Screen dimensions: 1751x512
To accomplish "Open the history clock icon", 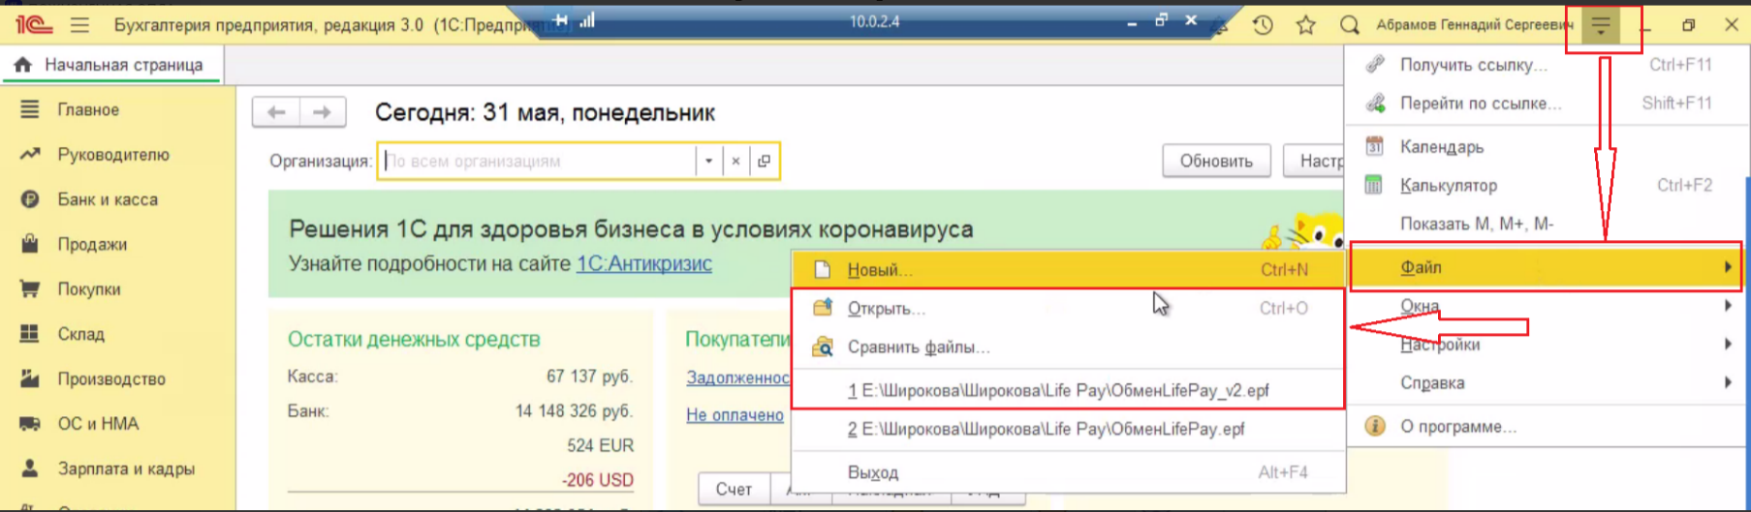I will [x=1262, y=25].
